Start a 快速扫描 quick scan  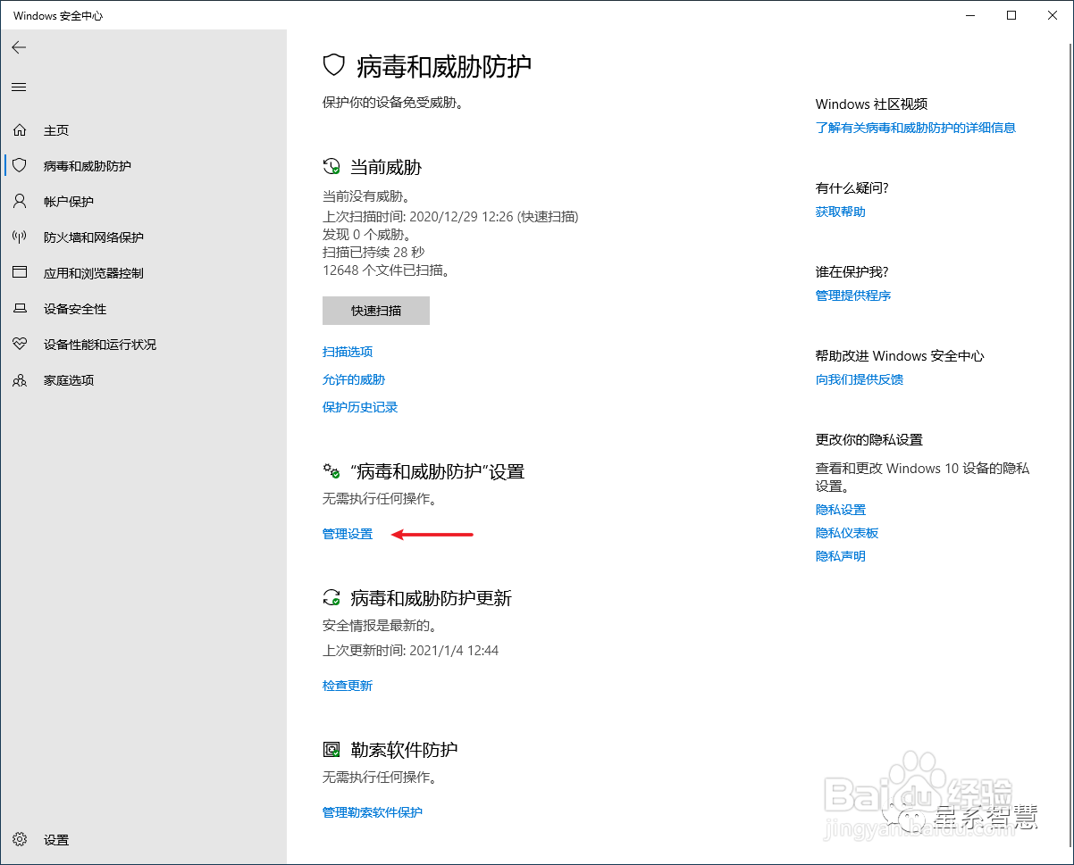click(x=376, y=311)
